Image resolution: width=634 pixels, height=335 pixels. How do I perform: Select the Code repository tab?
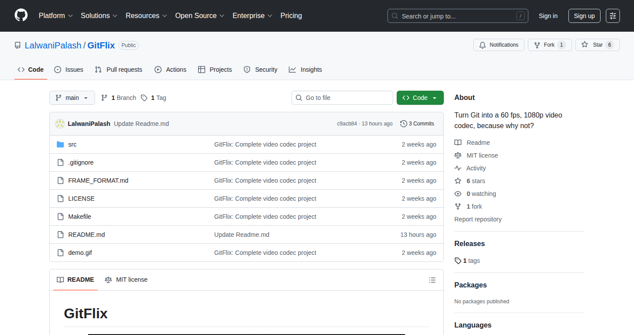tap(31, 70)
